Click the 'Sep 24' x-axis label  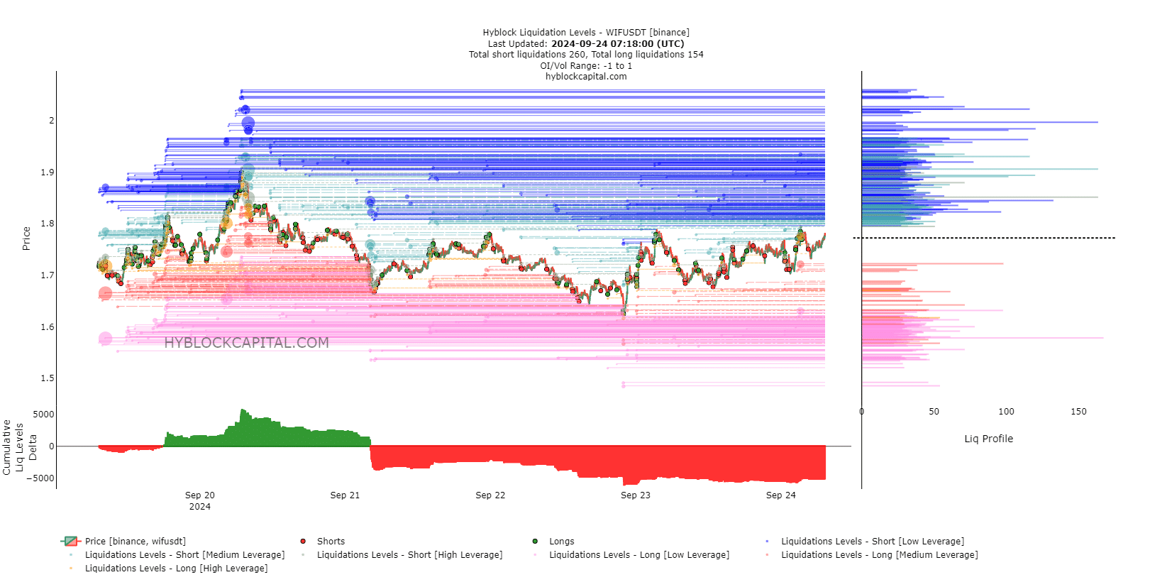click(x=781, y=495)
